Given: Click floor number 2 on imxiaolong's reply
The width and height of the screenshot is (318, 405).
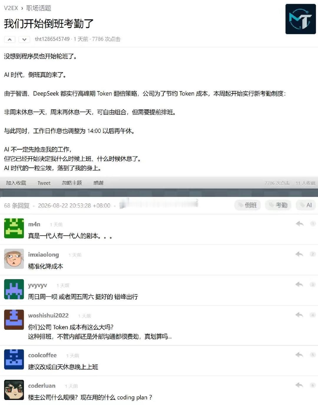Looking at the screenshot, I should point(313,254).
